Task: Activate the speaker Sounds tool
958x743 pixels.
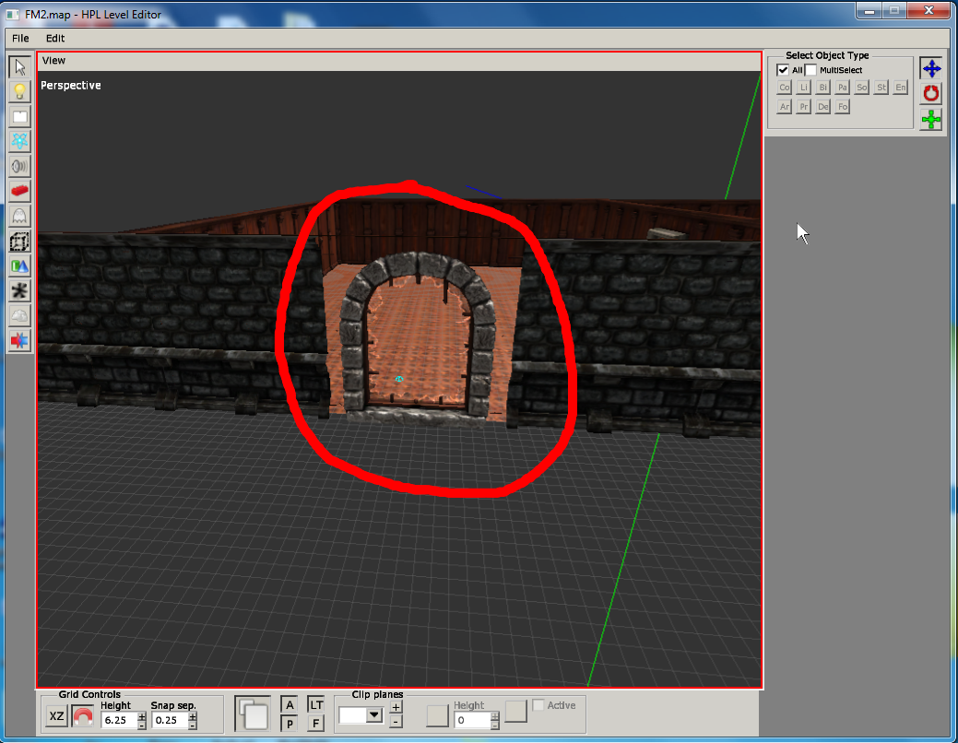Action: click(19, 166)
